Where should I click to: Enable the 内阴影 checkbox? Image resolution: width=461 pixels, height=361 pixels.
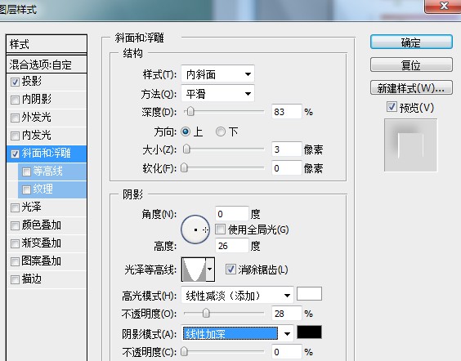tap(15, 100)
